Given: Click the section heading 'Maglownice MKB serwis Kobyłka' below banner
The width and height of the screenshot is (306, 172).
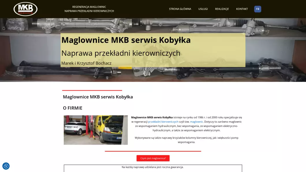Looking at the screenshot, I should [98, 97].
